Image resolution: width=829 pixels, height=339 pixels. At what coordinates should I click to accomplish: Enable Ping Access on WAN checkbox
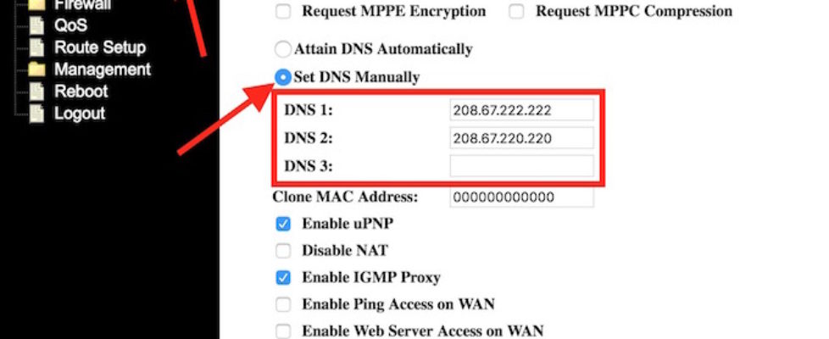(283, 304)
